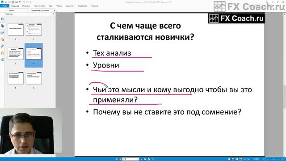Open the page number dropdown arrow
This screenshot has height=161, width=286.
coord(138,159)
